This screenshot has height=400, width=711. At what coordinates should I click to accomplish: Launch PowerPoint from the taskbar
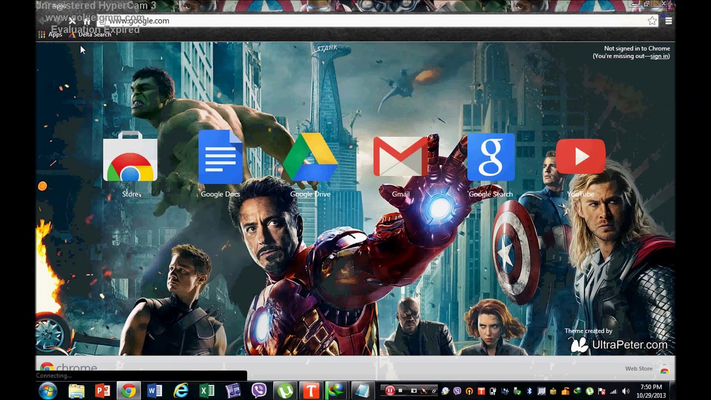pyautogui.click(x=103, y=391)
